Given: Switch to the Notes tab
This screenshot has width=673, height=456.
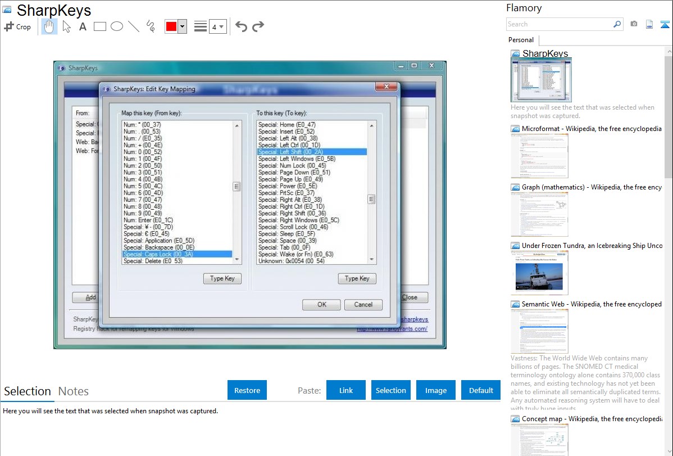Looking at the screenshot, I should pyautogui.click(x=74, y=391).
